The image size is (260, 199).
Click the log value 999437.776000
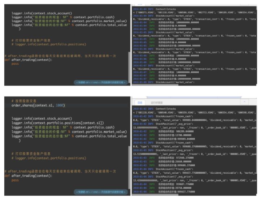click(x=186, y=192)
